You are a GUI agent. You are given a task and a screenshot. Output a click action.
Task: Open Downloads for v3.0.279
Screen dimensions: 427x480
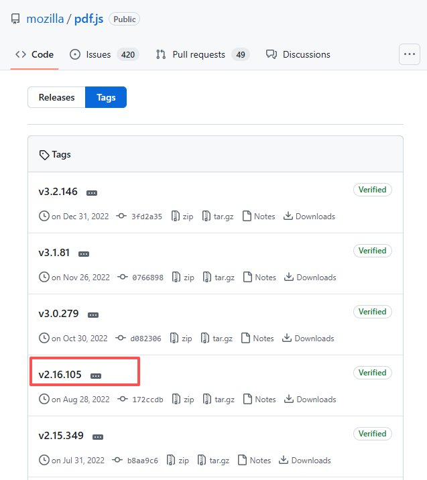[x=308, y=339]
